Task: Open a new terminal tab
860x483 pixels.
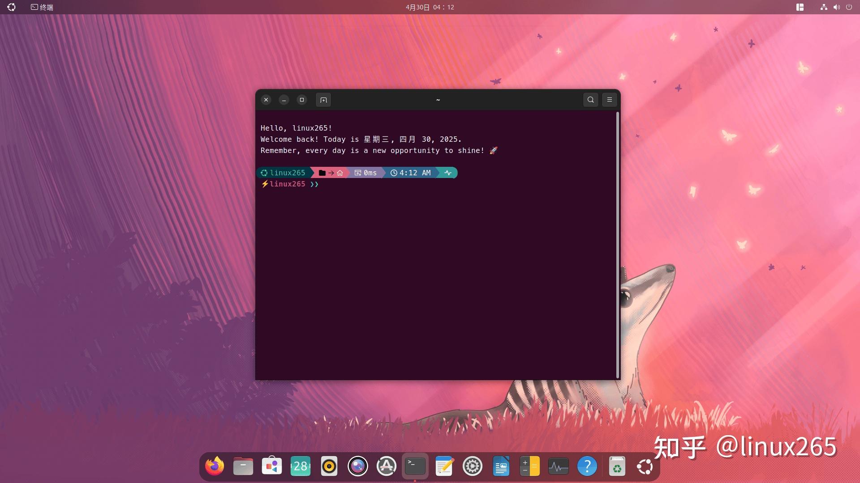Action: [323, 100]
